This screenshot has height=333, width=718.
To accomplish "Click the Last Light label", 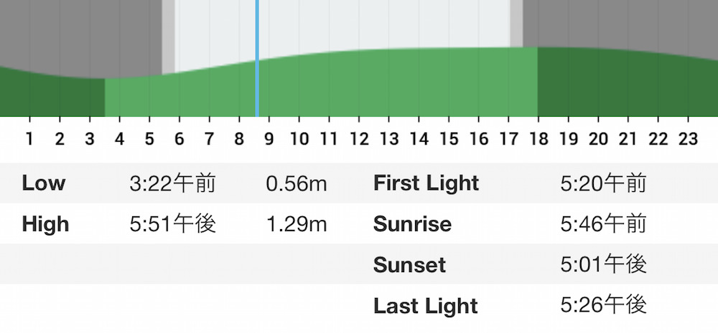I will [x=425, y=306].
